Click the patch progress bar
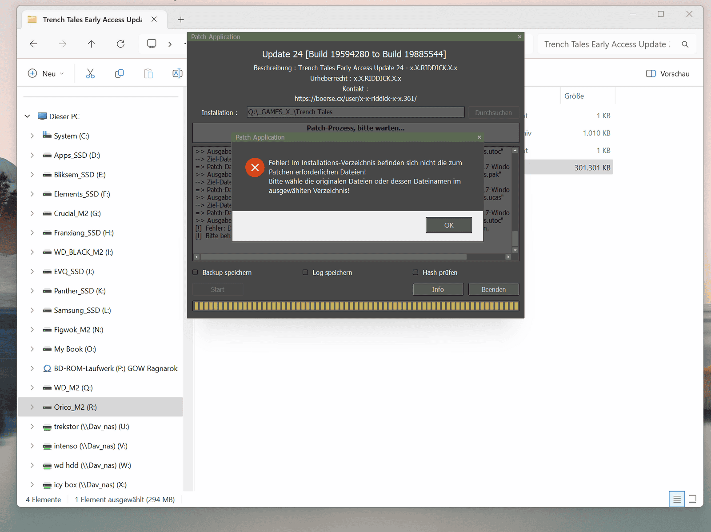The height and width of the screenshot is (532, 711). [356, 306]
